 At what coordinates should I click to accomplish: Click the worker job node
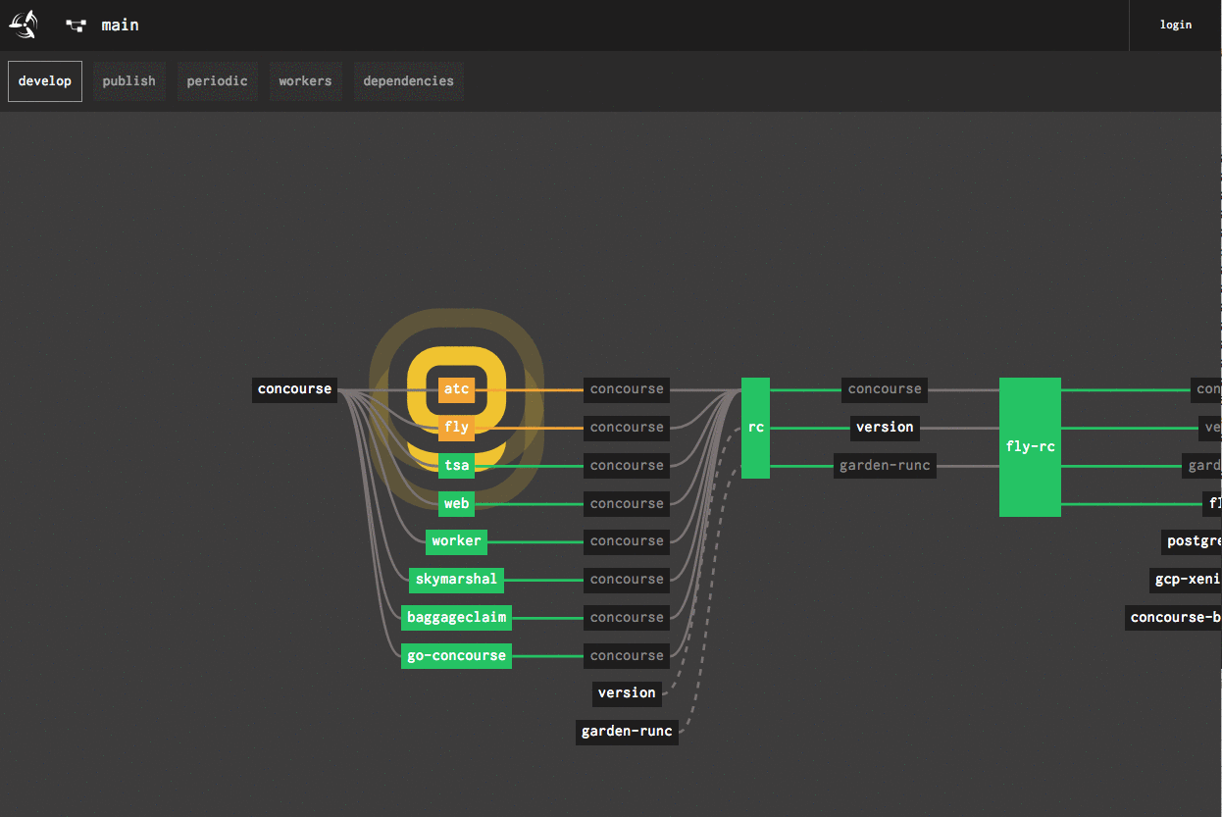[456, 541]
